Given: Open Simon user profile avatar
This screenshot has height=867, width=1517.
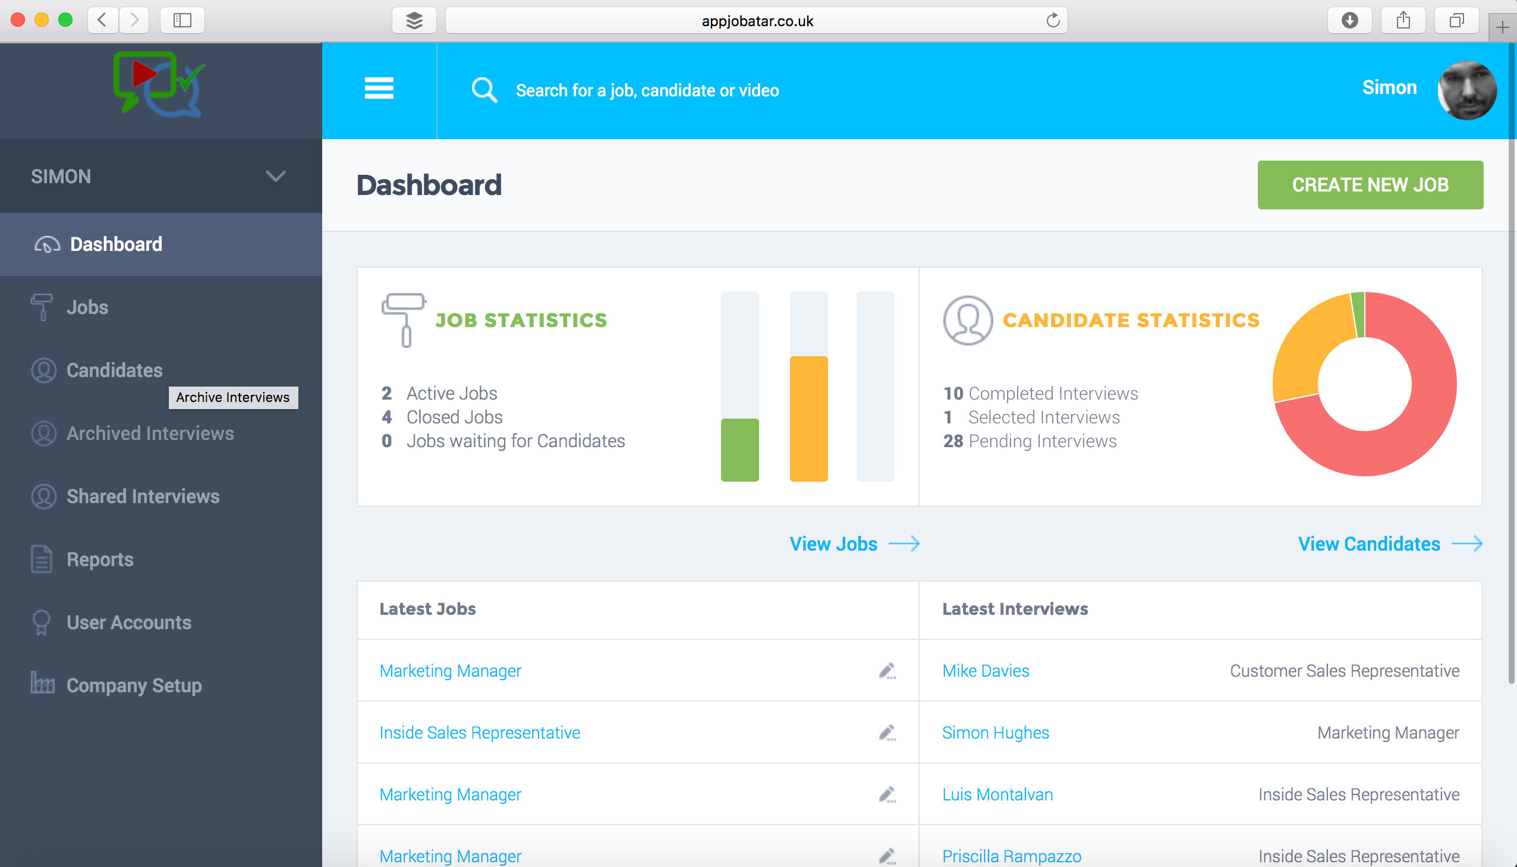Looking at the screenshot, I should tap(1466, 90).
